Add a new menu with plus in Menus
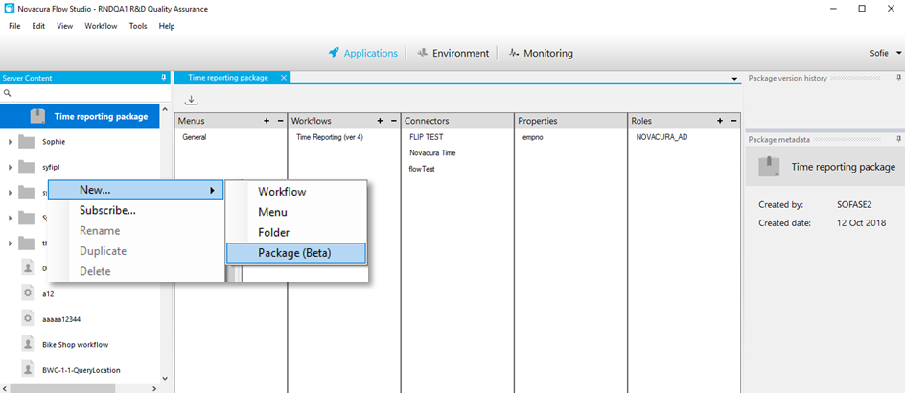This screenshot has width=905, height=393. pyautogui.click(x=267, y=121)
